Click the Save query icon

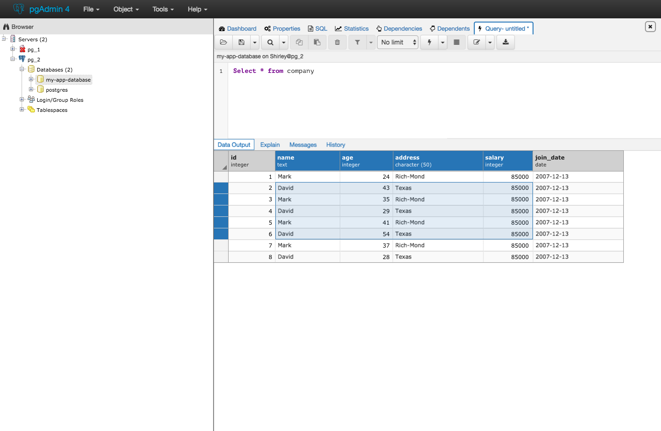pos(241,42)
